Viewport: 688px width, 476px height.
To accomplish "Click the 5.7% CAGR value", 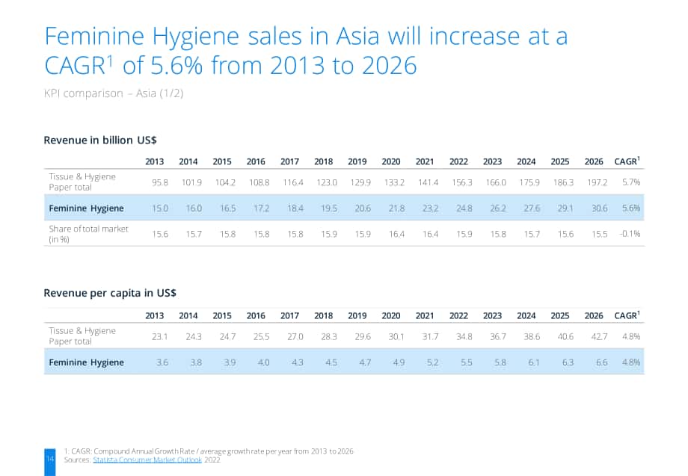I will coord(631,182).
